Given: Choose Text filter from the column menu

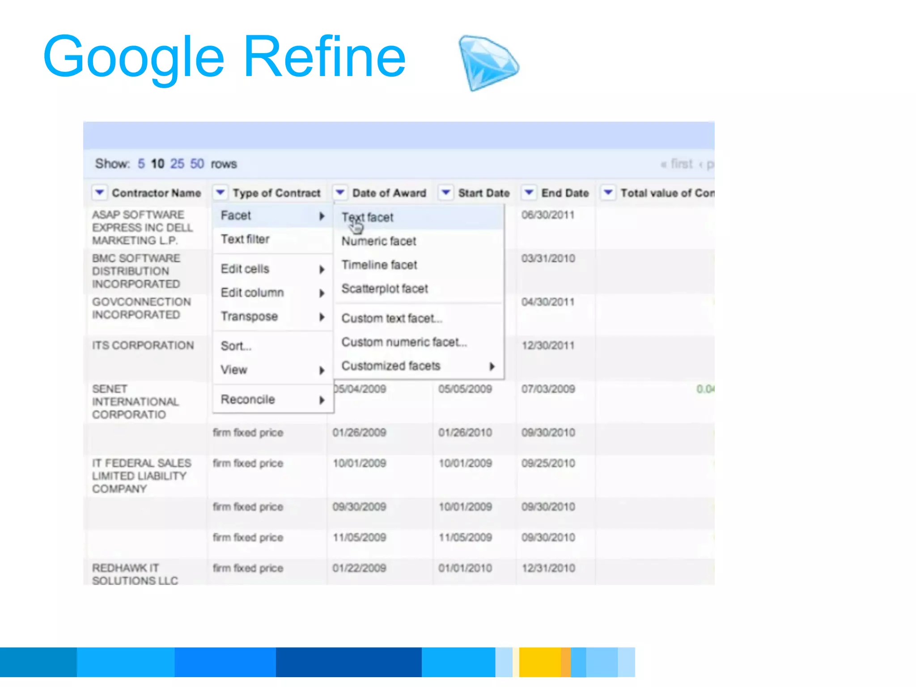Looking at the screenshot, I should click(273, 239).
